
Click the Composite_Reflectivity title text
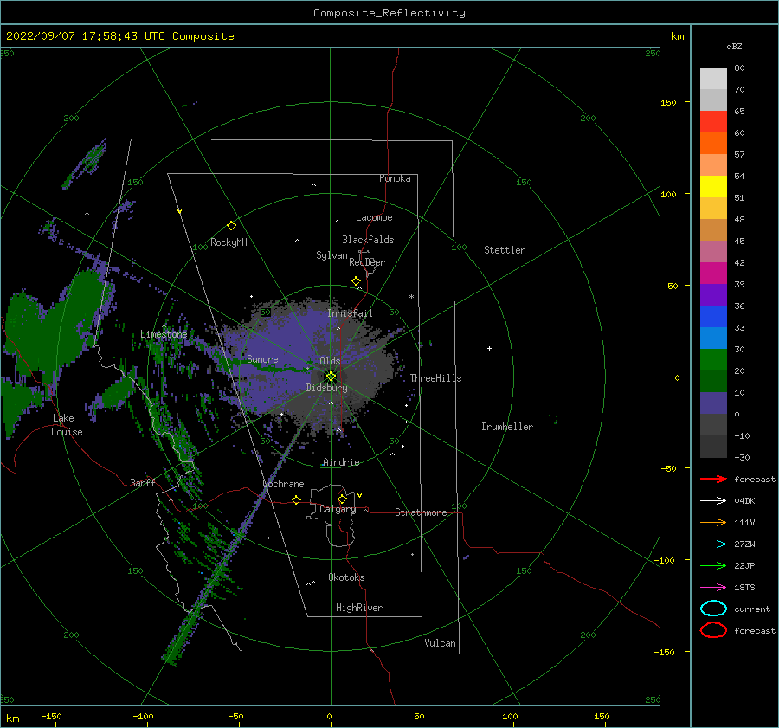pos(389,13)
